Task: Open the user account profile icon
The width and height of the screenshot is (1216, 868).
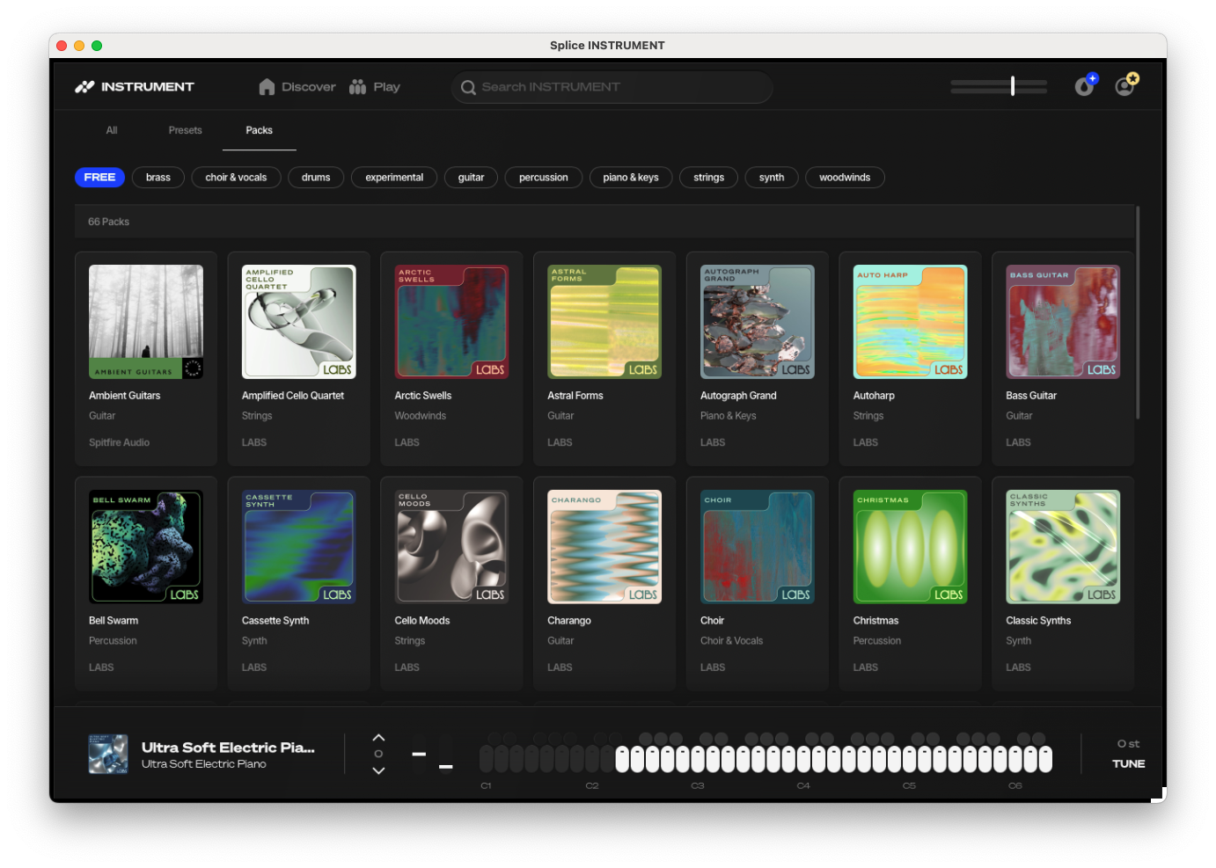Action: (1124, 86)
